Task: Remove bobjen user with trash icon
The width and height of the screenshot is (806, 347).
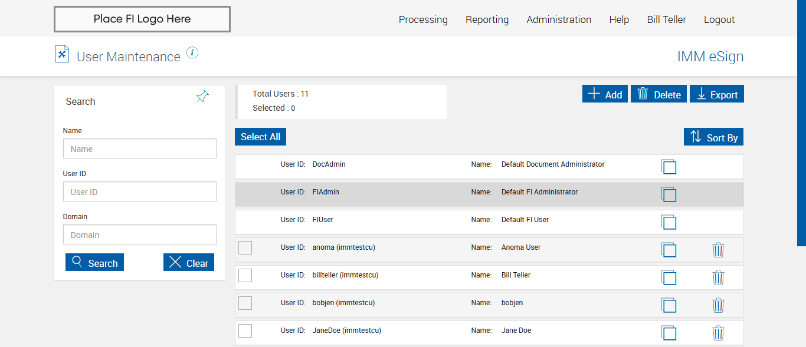Action: click(718, 305)
